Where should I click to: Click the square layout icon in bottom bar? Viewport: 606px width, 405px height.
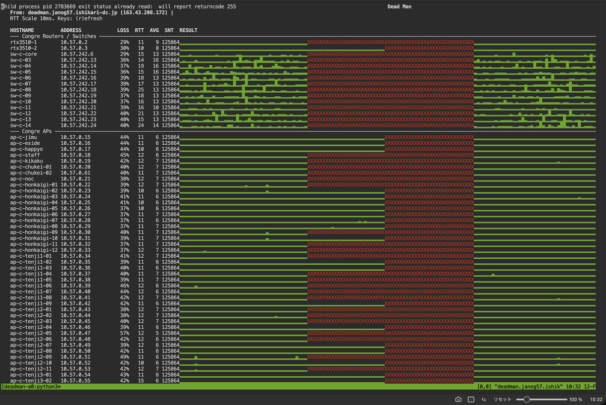pyautogui.click(x=471, y=399)
